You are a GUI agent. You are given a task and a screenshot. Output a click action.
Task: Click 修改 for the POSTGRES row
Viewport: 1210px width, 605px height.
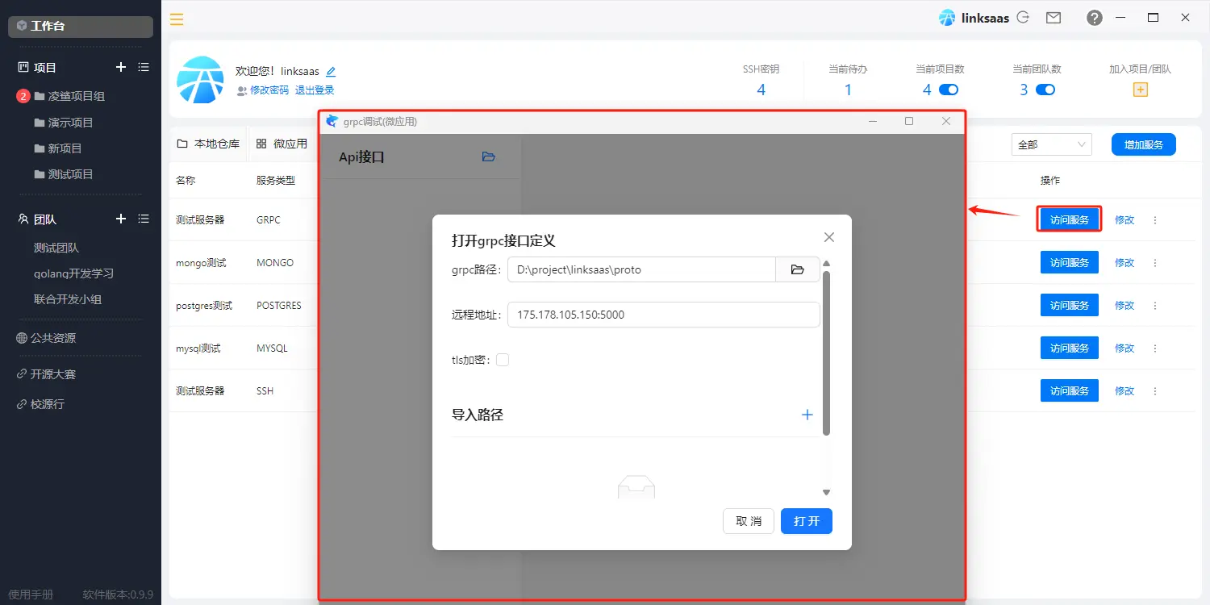point(1124,305)
